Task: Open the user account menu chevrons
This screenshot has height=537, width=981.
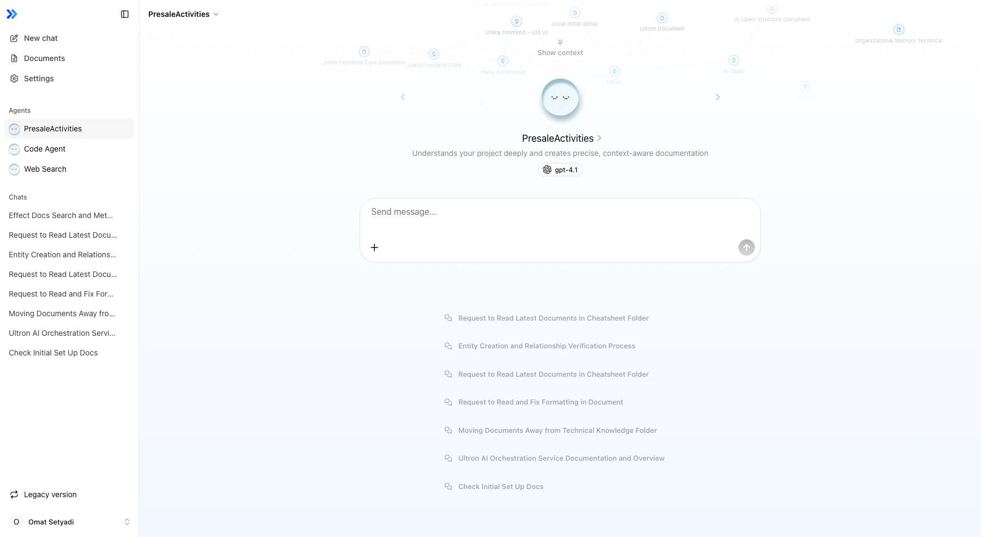Action: click(127, 522)
